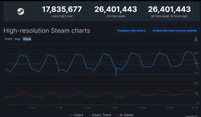Select the 2. Feb axis label
This screenshot has height=117, width=201.
pyautogui.click(x=32, y=108)
